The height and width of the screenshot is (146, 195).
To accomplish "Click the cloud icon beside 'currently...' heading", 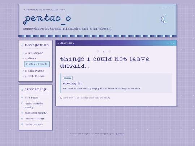I will 22,90.
